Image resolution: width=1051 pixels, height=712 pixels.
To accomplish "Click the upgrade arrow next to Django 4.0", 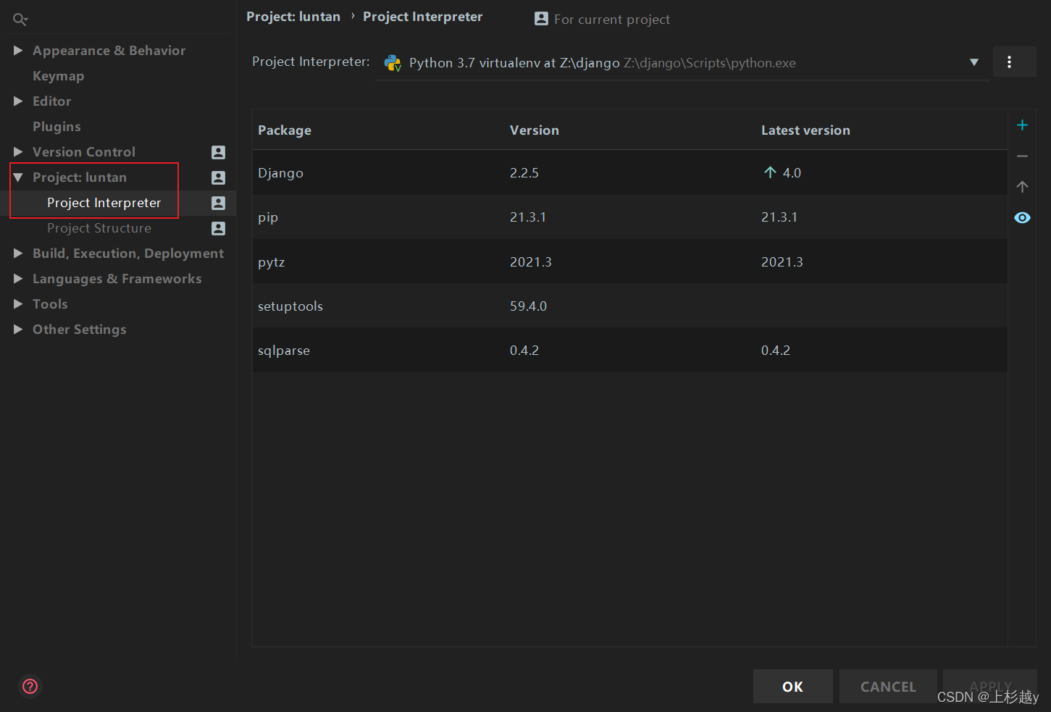I will 769,172.
